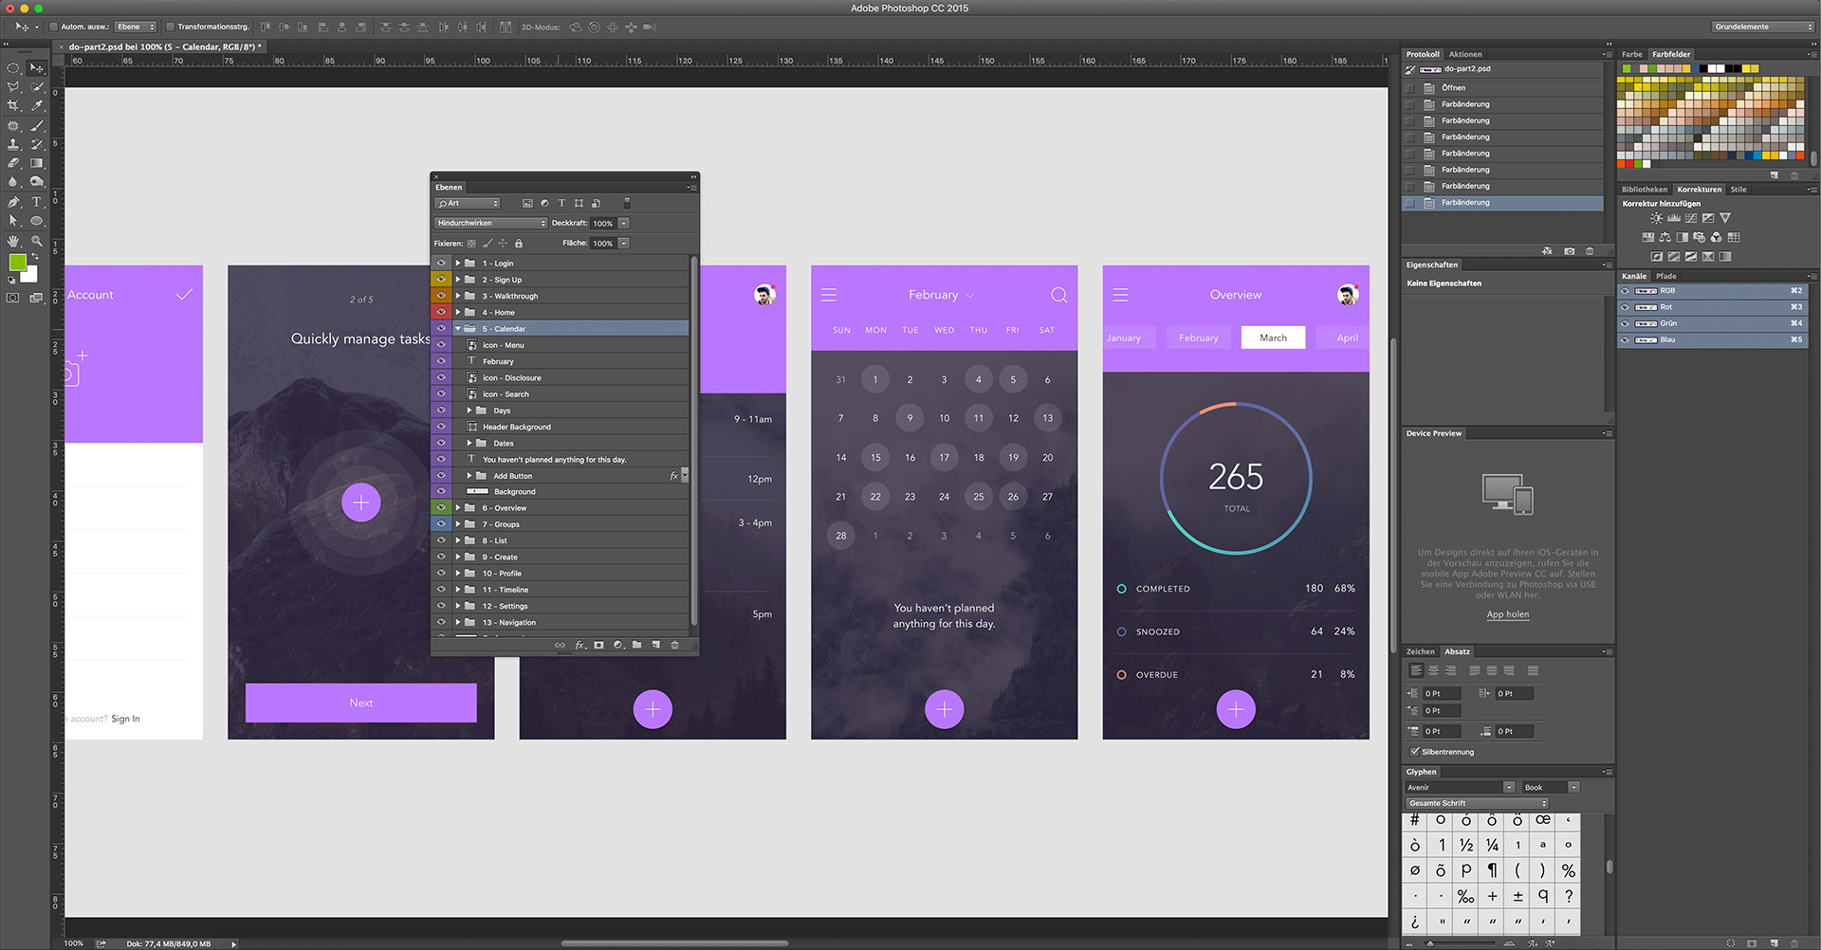Filter layers by text type icon
The image size is (1821, 950).
[x=561, y=203]
